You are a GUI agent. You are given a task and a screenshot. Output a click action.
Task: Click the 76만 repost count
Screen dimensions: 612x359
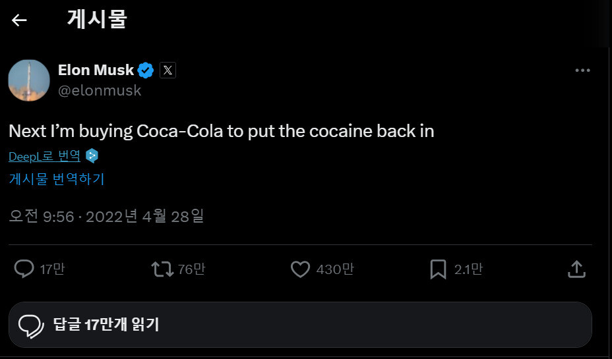pyautogui.click(x=191, y=269)
